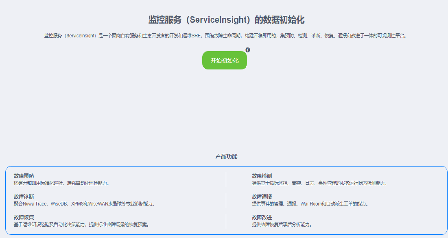448x238 pixels.
Task: Click the 故障恢复 description about 恢复预案
Action: [x=81, y=224]
